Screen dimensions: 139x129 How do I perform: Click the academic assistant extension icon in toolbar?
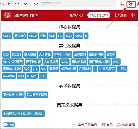(131, 4)
